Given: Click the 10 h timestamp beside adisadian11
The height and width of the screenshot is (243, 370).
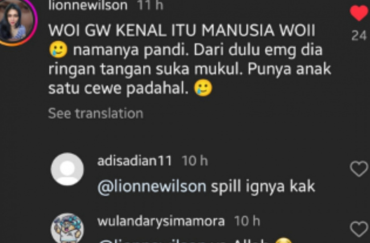Looking at the screenshot, I should point(195,161).
